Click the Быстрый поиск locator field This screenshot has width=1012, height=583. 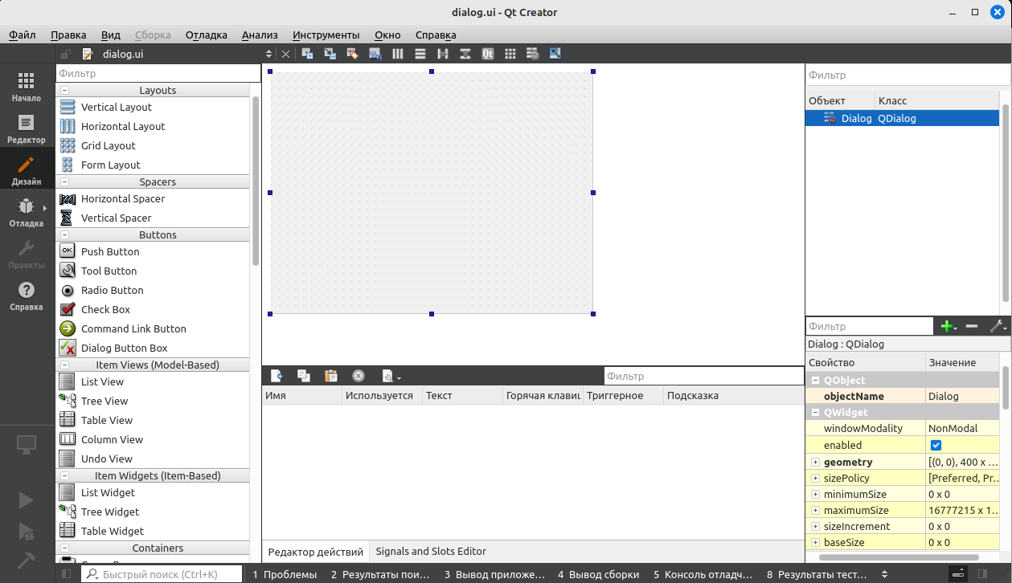(x=161, y=574)
